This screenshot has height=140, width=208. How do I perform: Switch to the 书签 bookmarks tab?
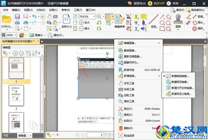pos(6,135)
